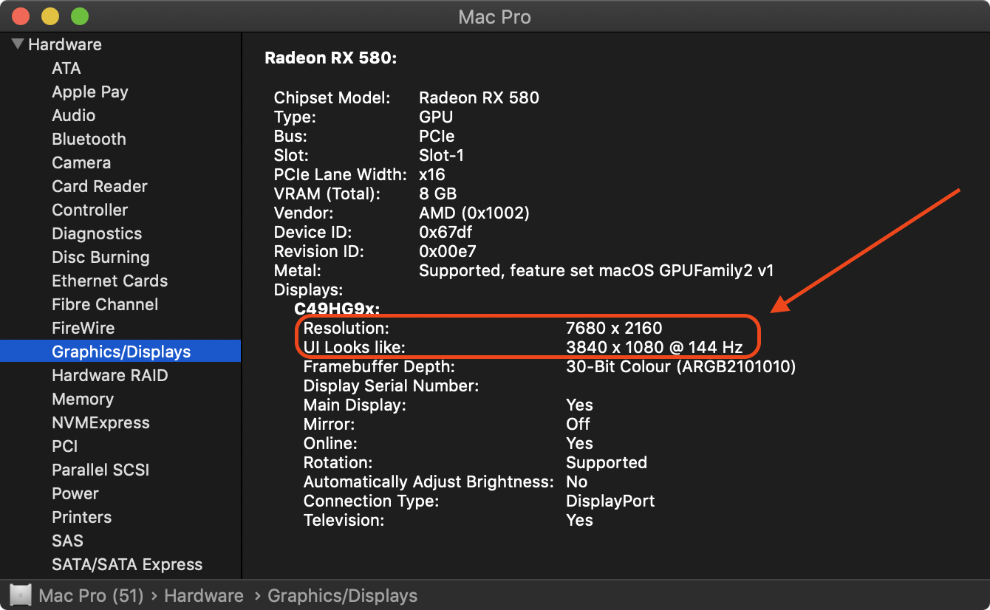990x610 pixels.
Task: Open the Printers section
Action: click(82, 517)
